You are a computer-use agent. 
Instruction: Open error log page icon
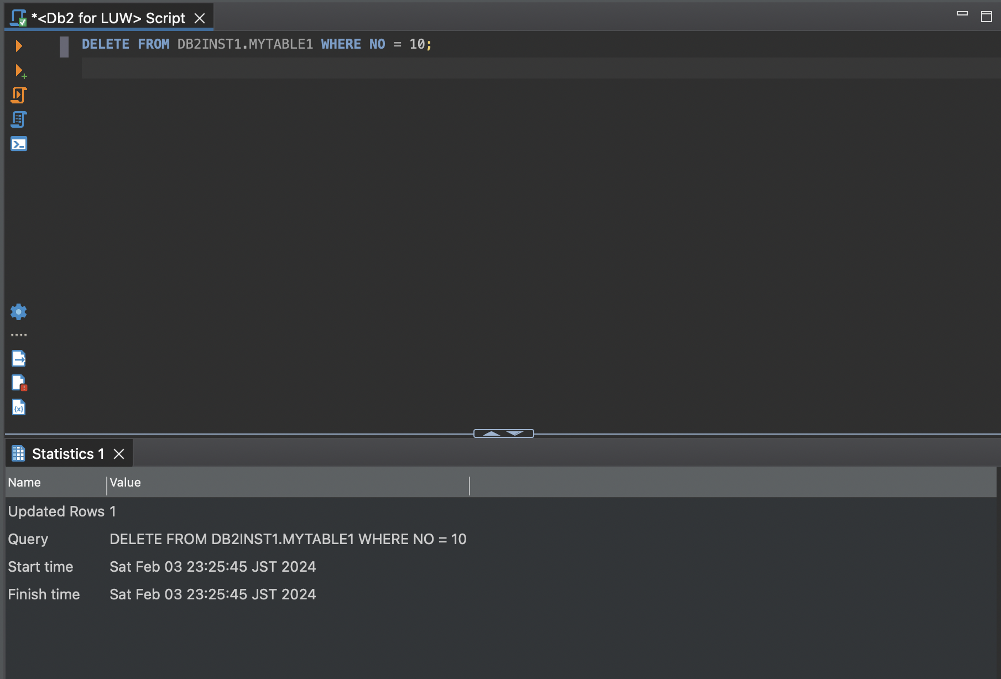19,383
